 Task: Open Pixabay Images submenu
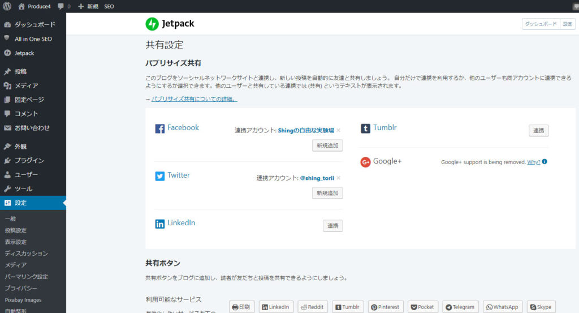point(23,299)
